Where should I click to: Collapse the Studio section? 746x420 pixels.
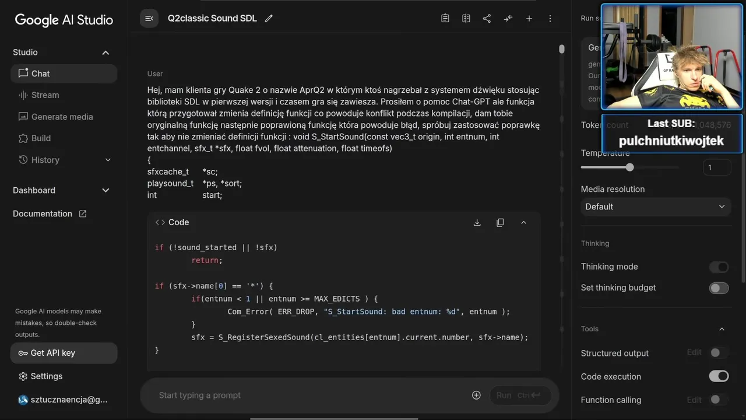point(105,52)
